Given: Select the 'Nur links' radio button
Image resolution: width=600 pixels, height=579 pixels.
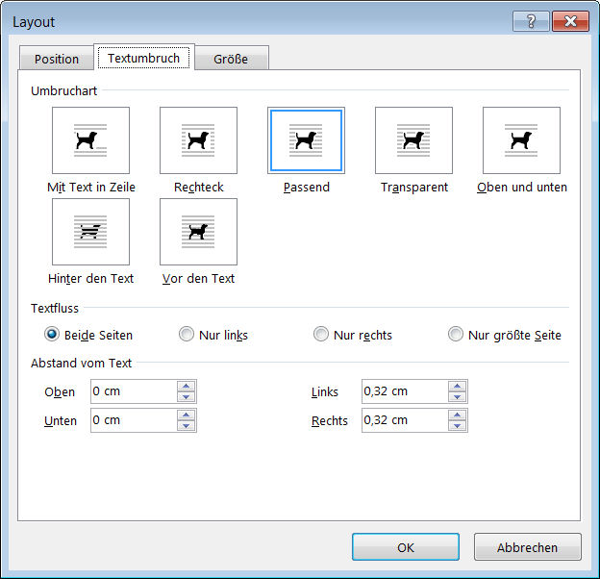Looking at the screenshot, I should (187, 334).
